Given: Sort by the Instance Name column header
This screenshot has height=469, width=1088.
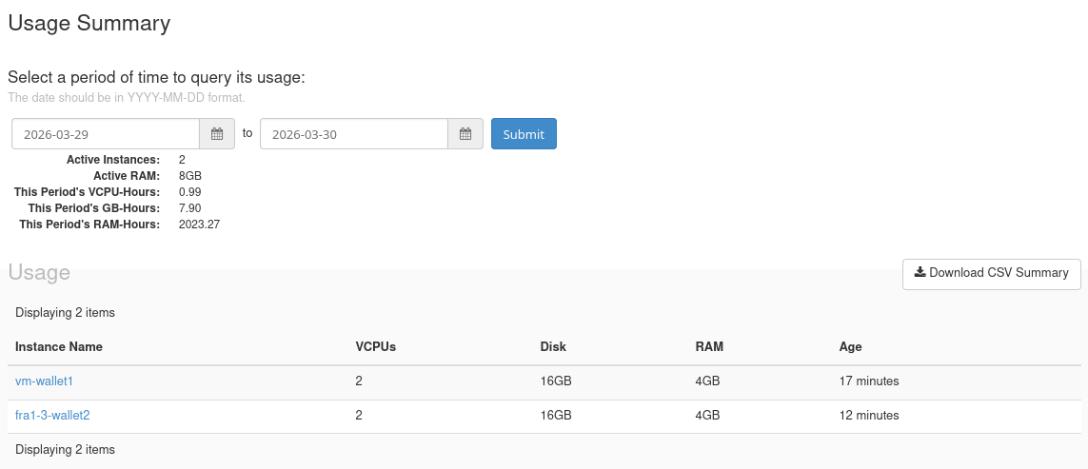Looking at the screenshot, I should (59, 347).
